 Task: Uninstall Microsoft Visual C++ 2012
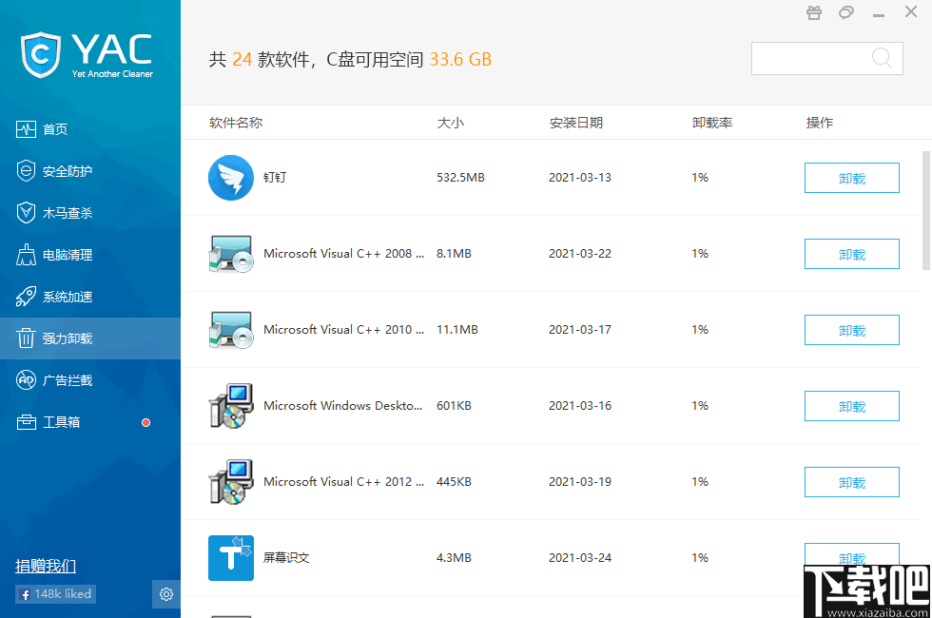pyautogui.click(x=852, y=482)
